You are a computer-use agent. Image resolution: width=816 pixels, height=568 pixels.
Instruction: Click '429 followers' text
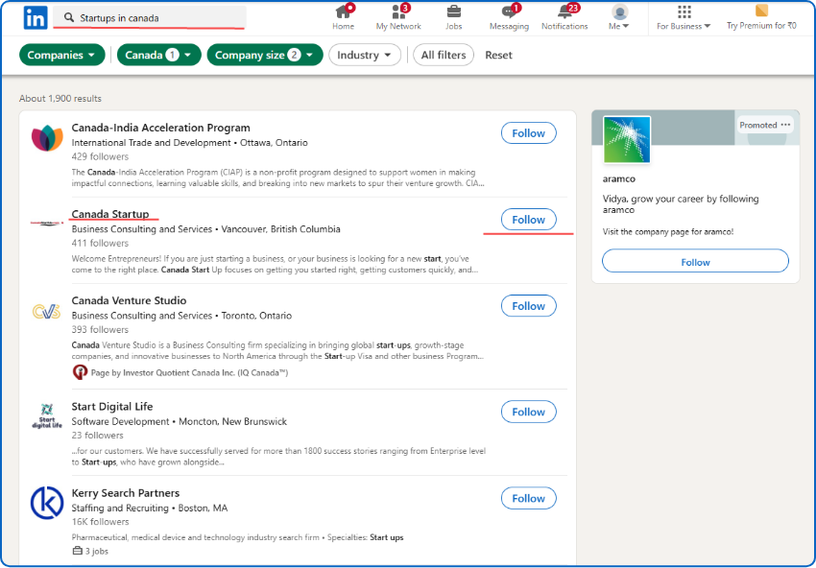pos(100,156)
